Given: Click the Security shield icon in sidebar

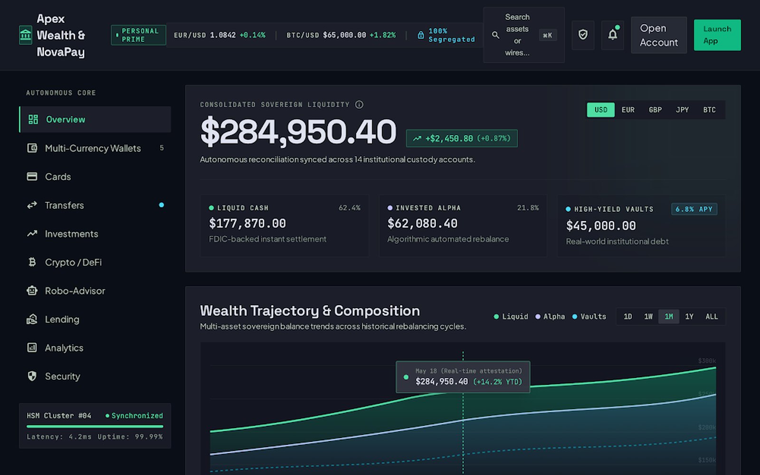Looking at the screenshot, I should point(32,376).
